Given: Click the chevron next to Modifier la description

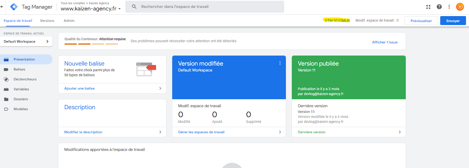Looking at the screenshot, I should (160, 132).
